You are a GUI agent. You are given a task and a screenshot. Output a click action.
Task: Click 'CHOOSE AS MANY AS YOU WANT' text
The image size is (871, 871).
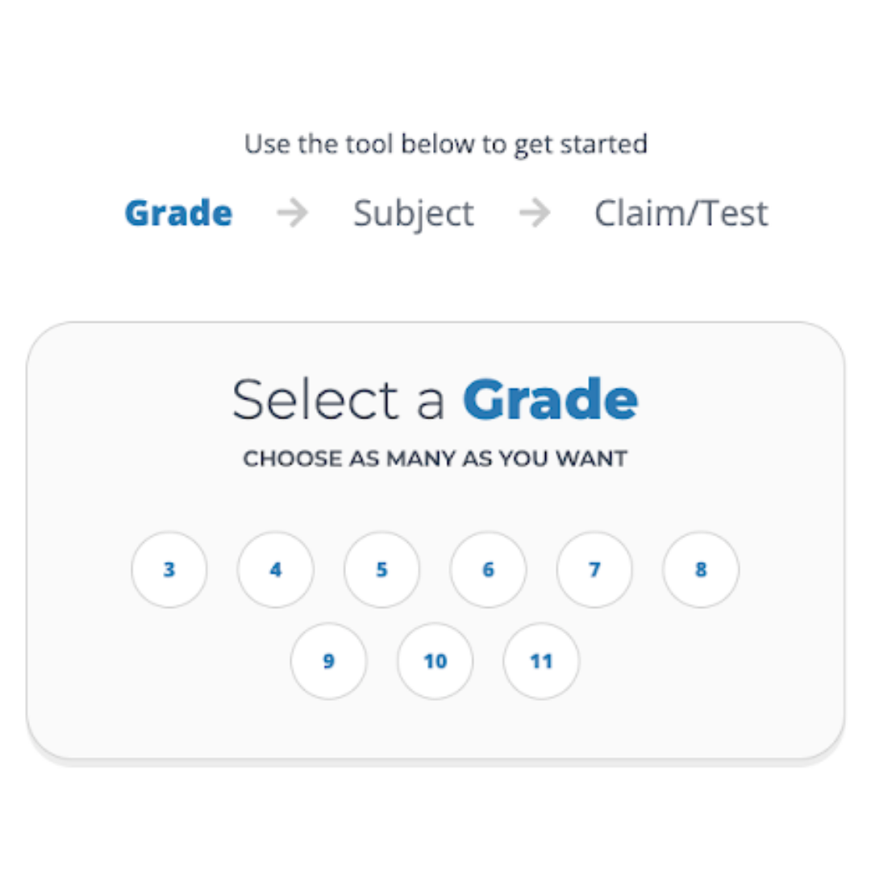(435, 458)
